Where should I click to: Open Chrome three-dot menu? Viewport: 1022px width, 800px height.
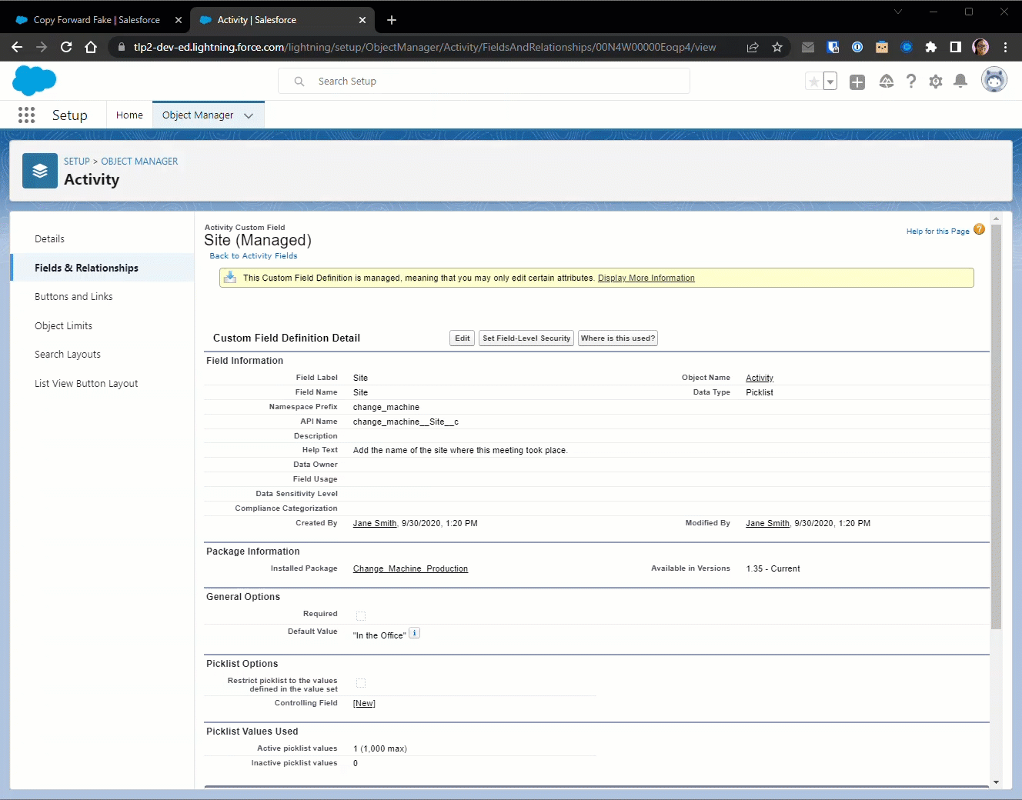[x=1005, y=47]
